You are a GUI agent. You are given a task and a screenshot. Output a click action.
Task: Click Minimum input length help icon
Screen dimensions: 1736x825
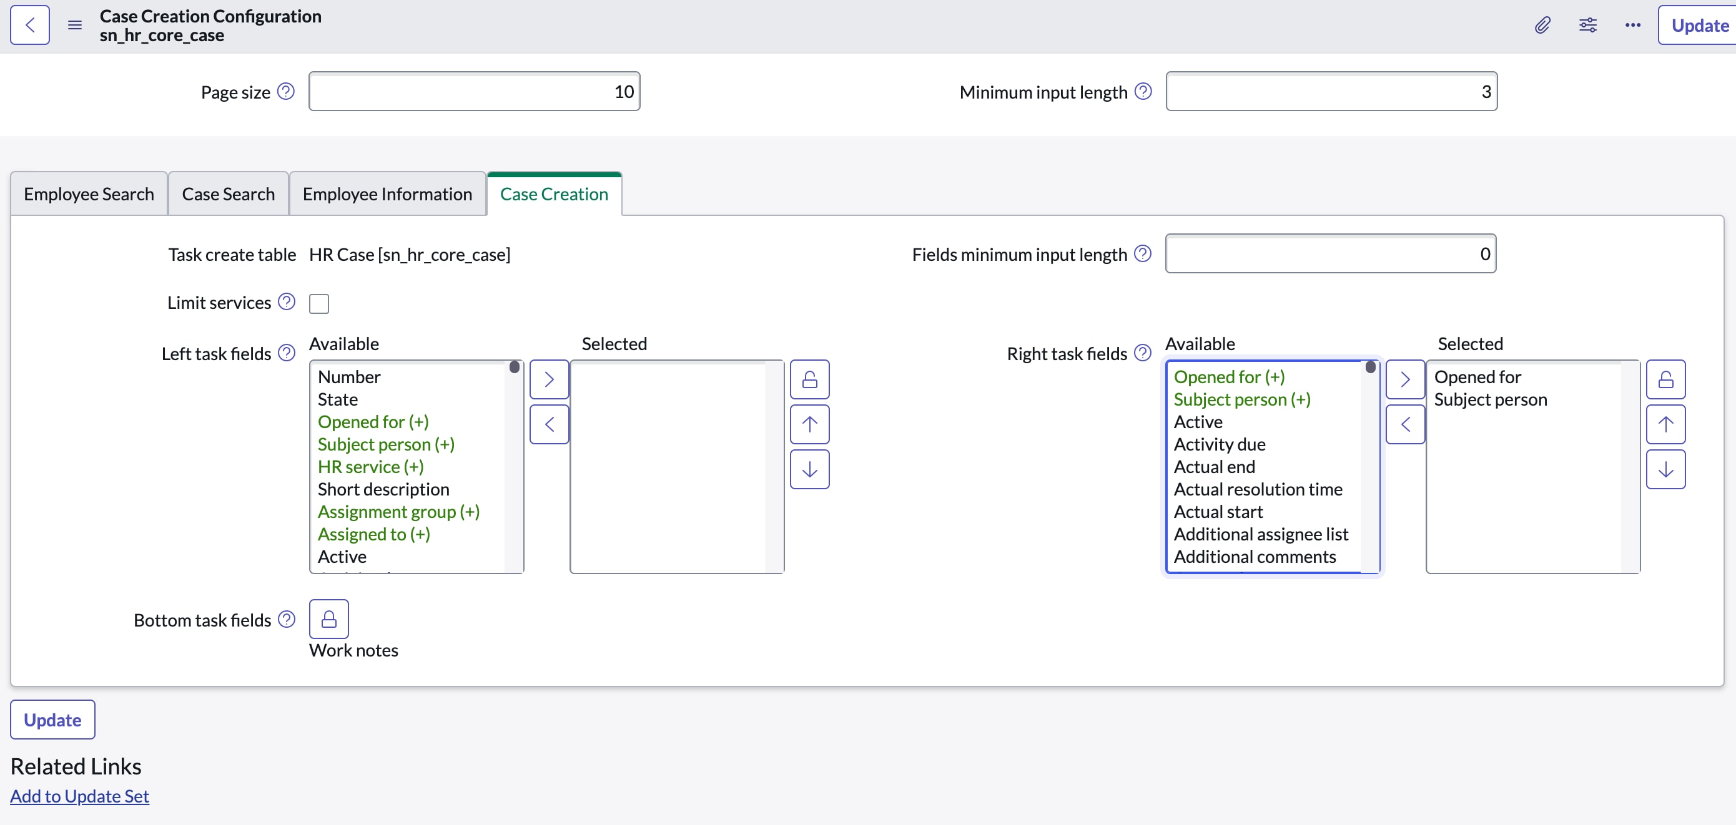click(x=1143, y=91)
